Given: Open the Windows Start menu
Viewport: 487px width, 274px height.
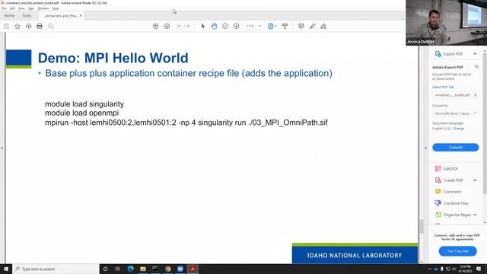Looking at the screenshot, I should click(x=6, y=269).
